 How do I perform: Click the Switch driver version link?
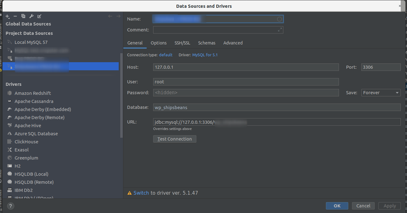(x=141, y=193)
